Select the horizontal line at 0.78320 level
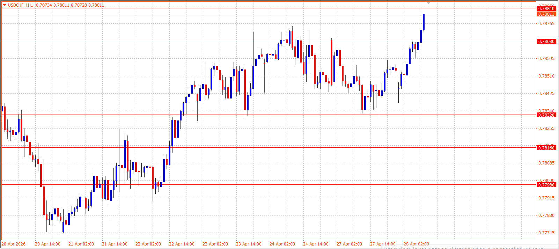Viewport: 559px width, 249px height. (x=268, y=115)
